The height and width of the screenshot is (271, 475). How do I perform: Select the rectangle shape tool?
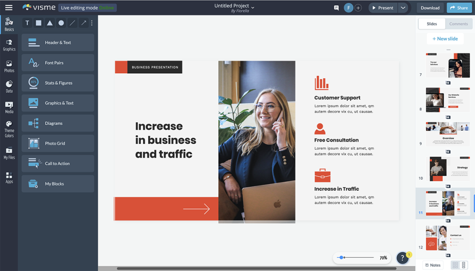click(38, 23)
